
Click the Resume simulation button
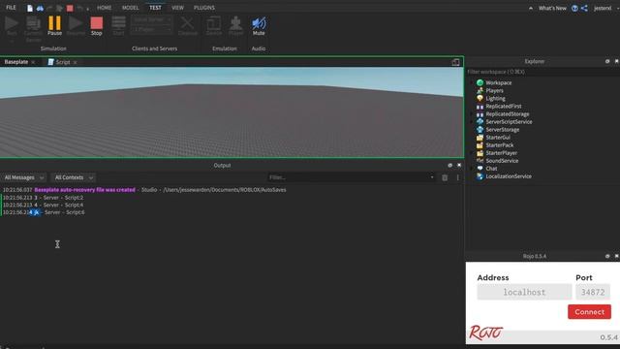coord(76,26)
